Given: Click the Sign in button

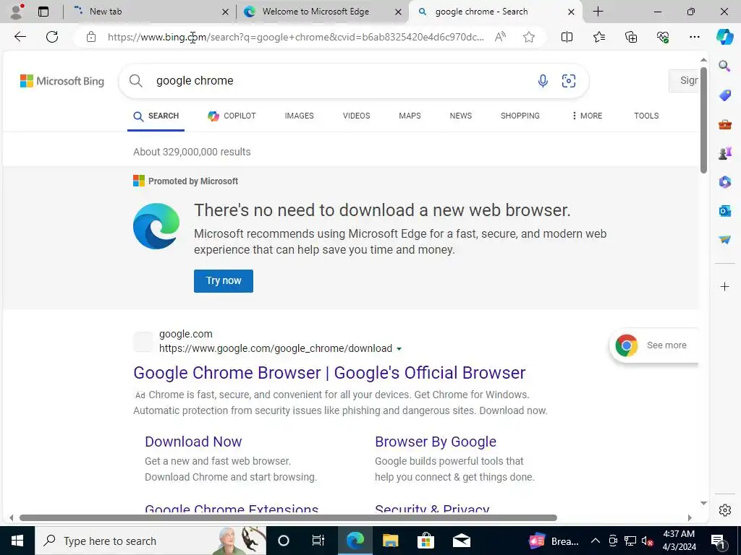Looking at the screenshot, I should (x=684, y=81).
